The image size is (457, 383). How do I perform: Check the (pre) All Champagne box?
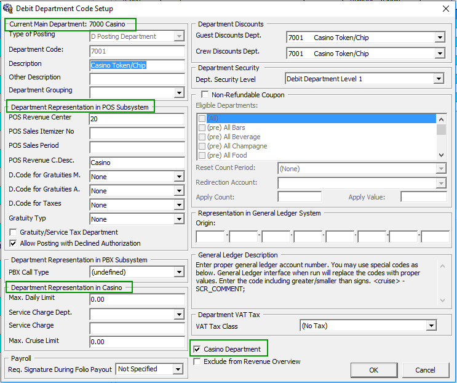(x=202, y=146)
